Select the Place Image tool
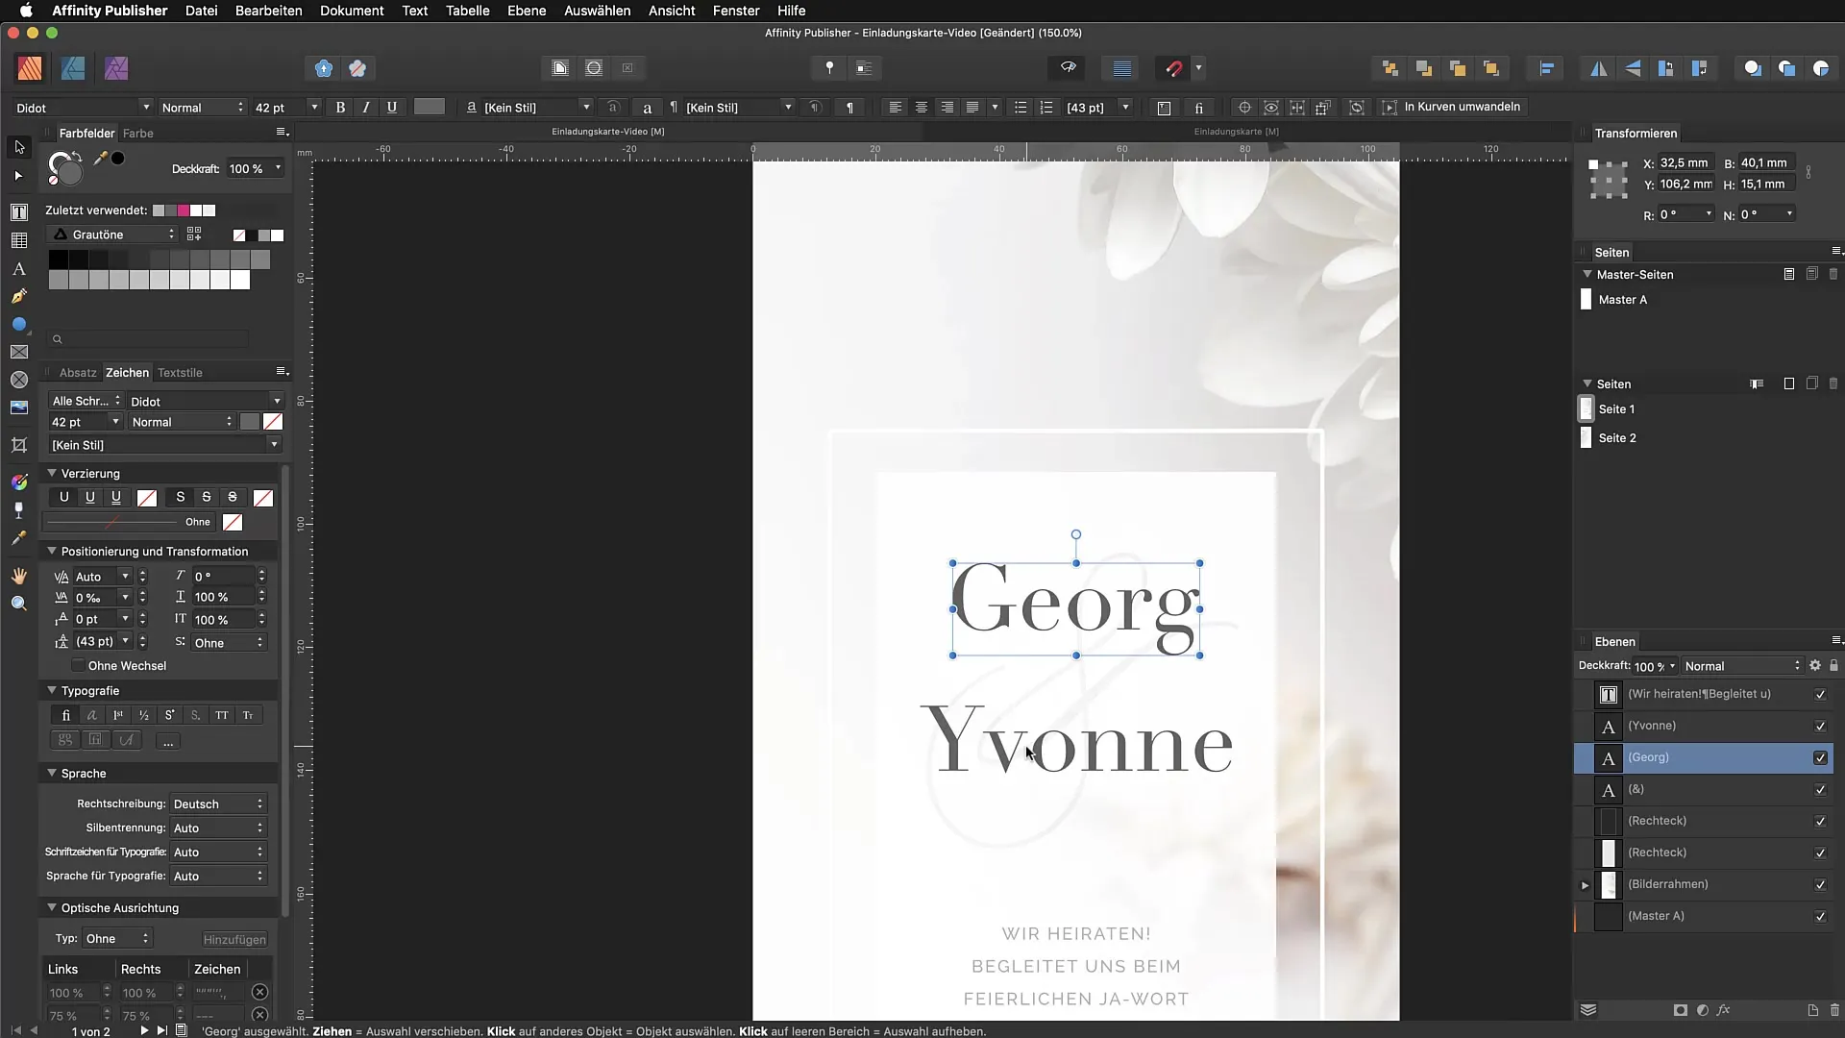Viewport: 1845px width, 1038px height. (19, 408)
